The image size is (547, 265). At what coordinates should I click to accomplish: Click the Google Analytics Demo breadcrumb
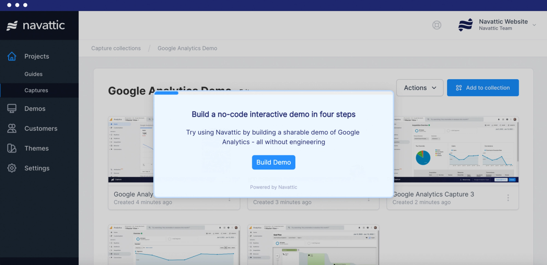(187, 48)
